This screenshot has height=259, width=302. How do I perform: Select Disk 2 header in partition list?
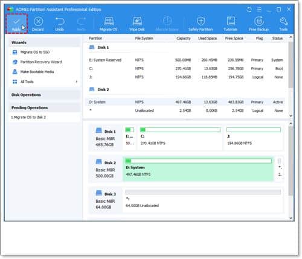(99, 89)
